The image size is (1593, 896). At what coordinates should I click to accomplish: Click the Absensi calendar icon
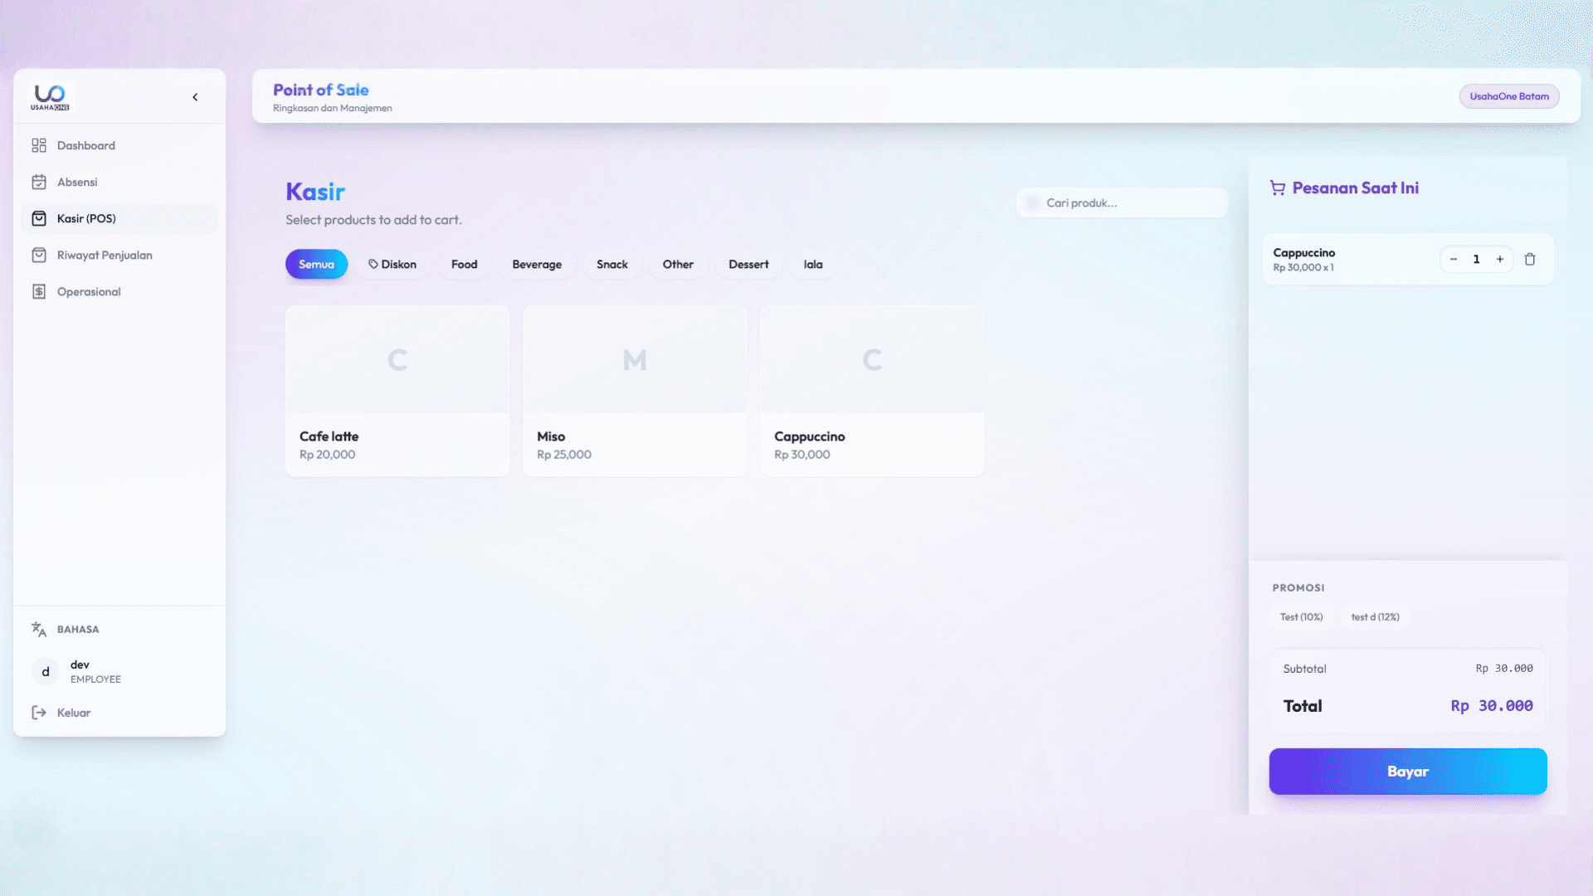(x=39, y=182)
